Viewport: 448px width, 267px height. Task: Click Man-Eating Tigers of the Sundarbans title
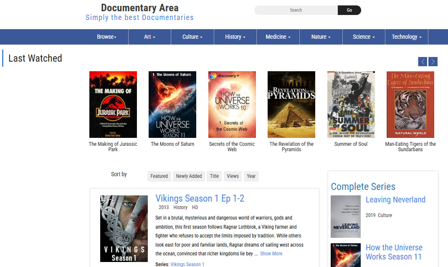tap(410, 147)
